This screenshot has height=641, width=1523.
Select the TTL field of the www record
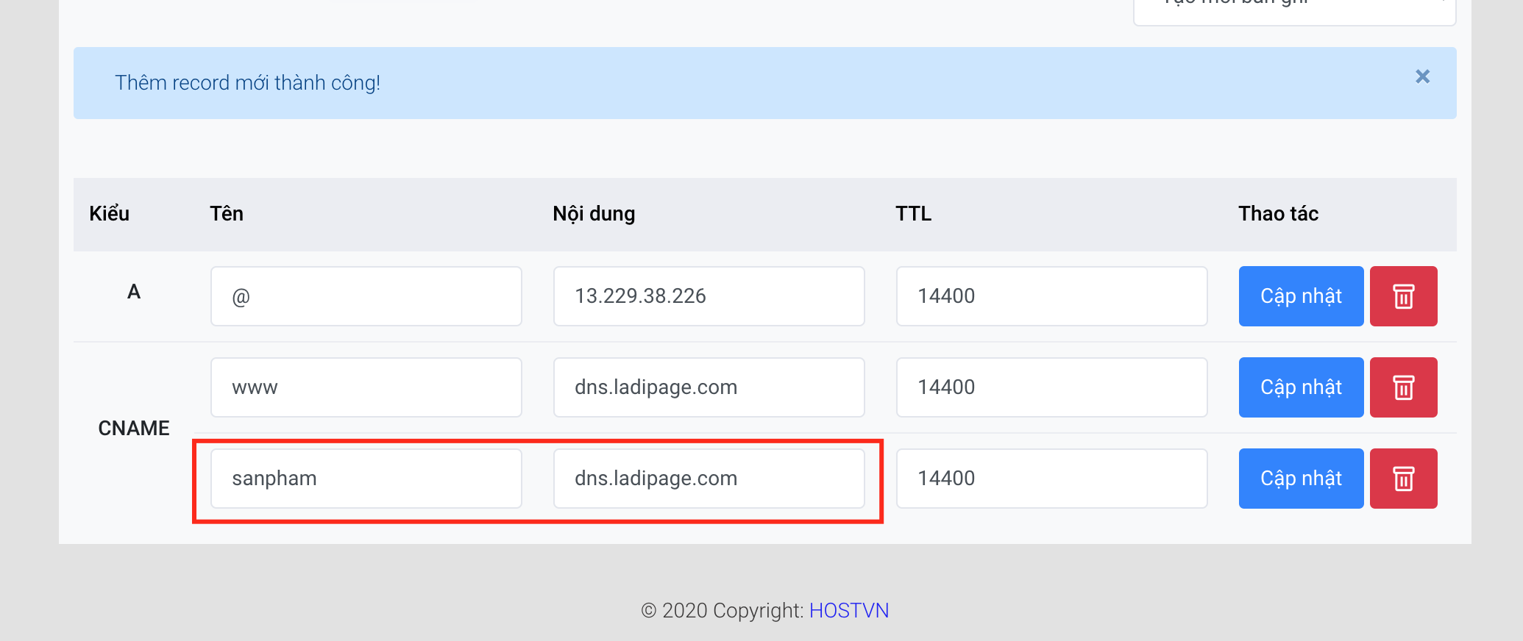click(1051, 387)
